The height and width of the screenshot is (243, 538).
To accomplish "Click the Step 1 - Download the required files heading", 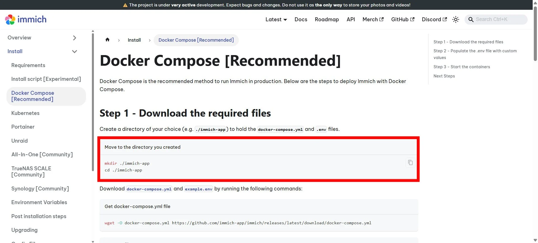I will (185, 113).
